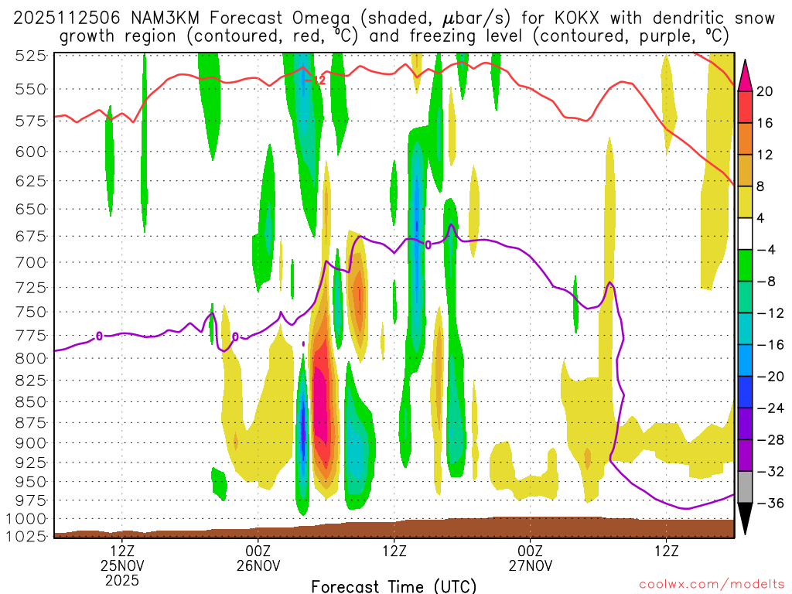Image resolution: width=792 pixels, height=594 pixels.
Task: Click the colorbar value -32
Action: 770,472
